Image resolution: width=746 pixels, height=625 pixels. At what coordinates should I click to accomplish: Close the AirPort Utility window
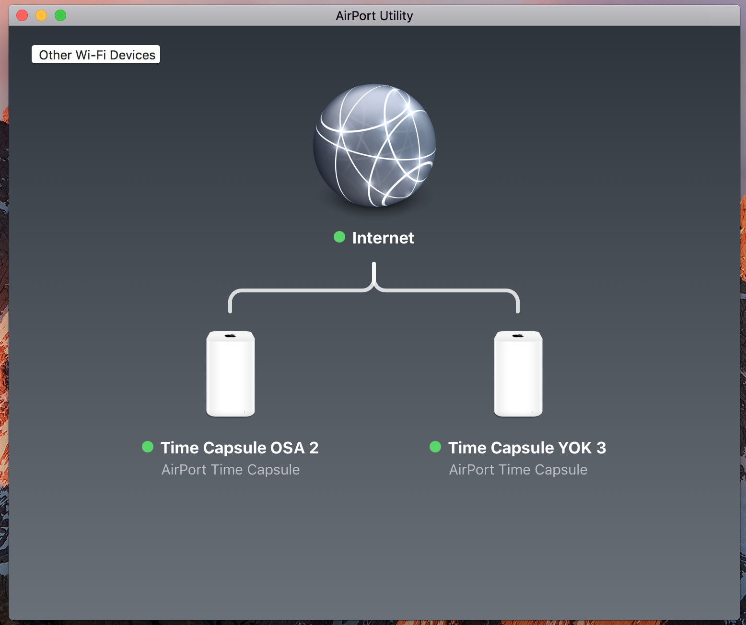point(22,15)
